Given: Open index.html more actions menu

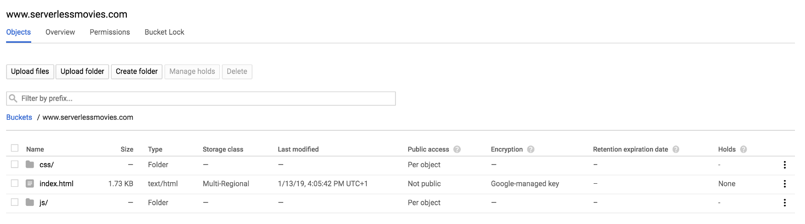Looking at the screenshot, I should [784, 184].
